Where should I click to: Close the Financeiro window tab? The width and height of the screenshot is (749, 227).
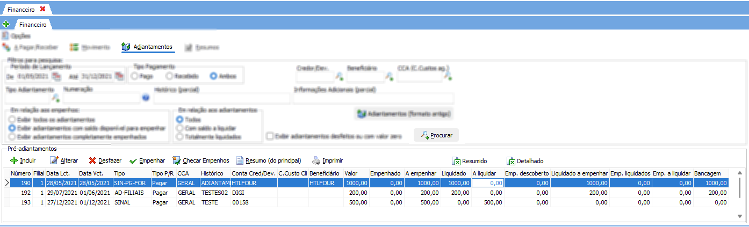[x=42, y=9]
